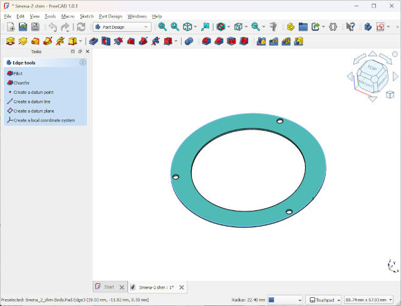This screenshot has height=306, width=401.
Task: Open the Sketch menu
Action: pos(86,16)
